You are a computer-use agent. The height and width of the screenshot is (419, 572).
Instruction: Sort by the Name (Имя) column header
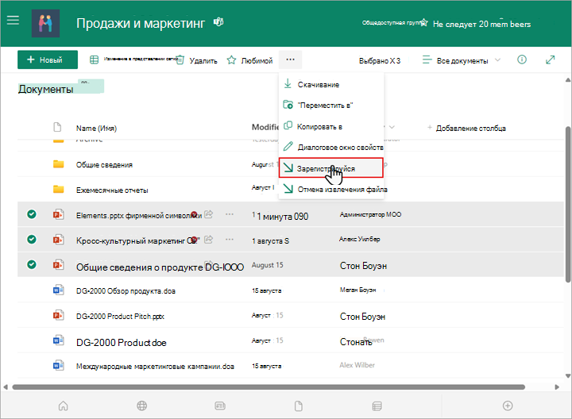coord(96,129)
